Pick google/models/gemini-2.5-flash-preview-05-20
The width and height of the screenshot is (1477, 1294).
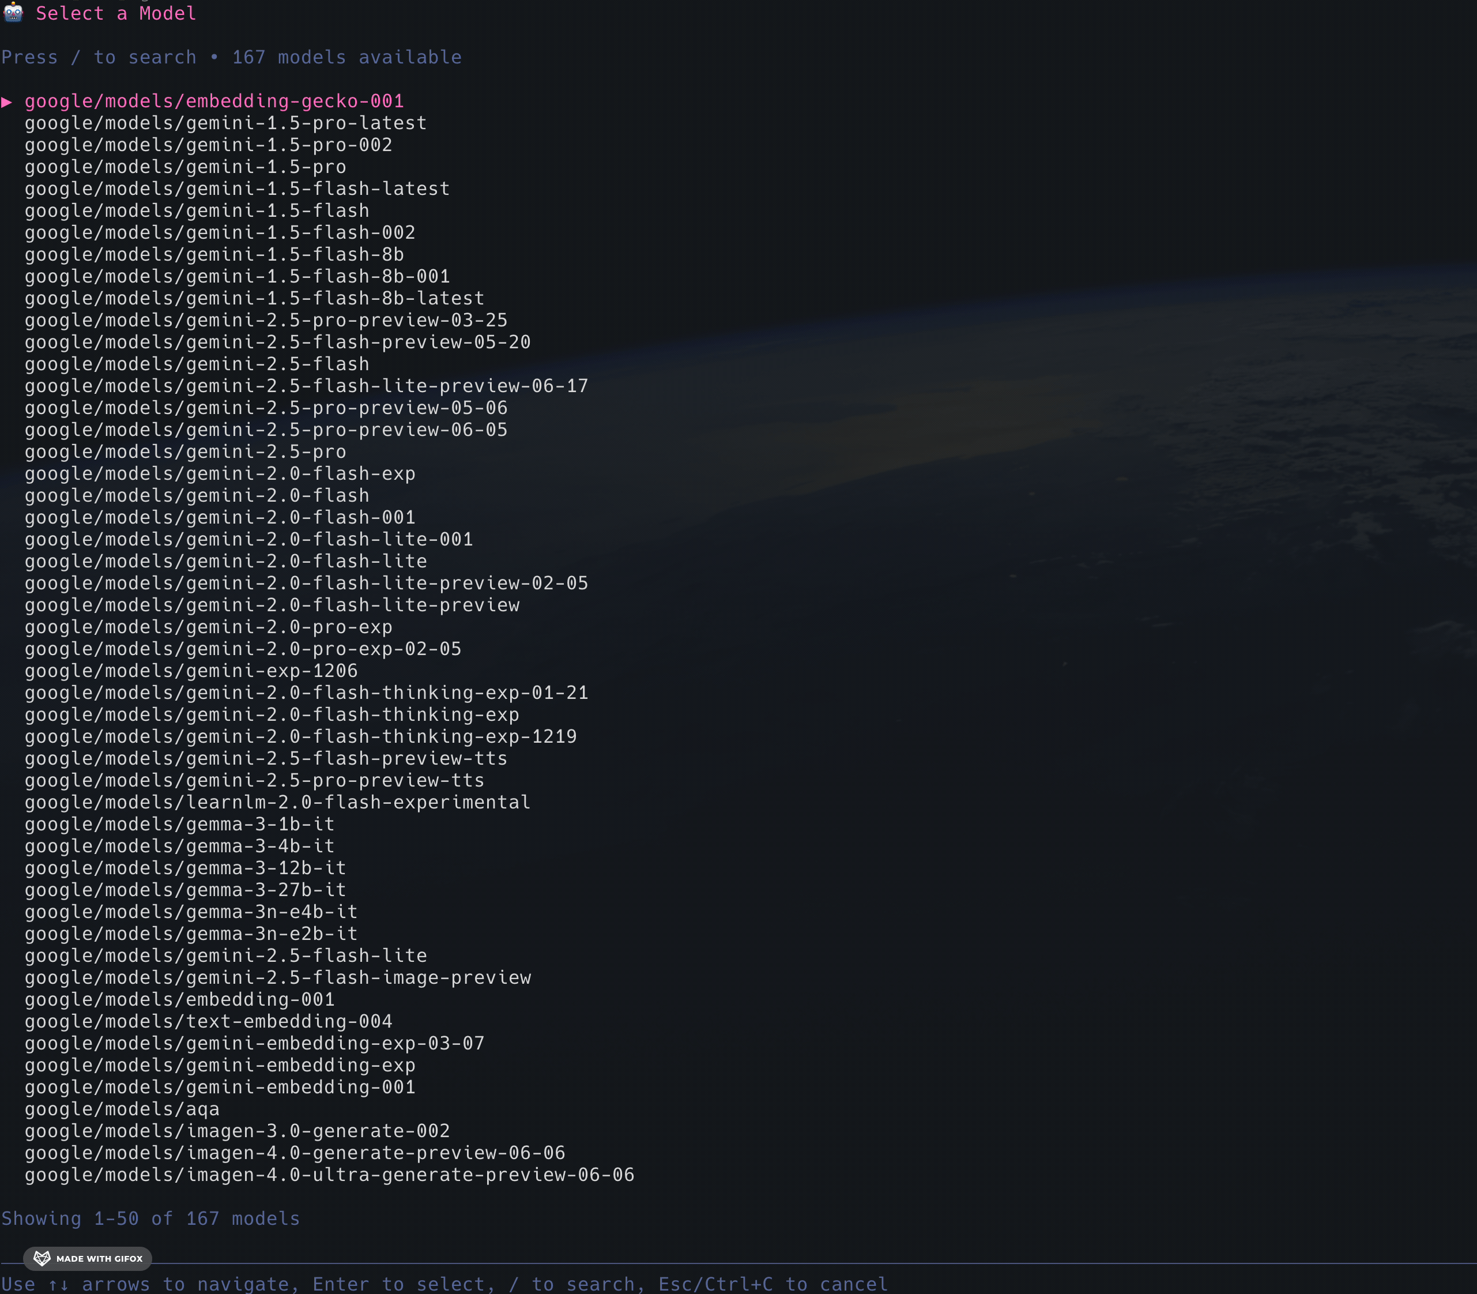click(278, 343)
